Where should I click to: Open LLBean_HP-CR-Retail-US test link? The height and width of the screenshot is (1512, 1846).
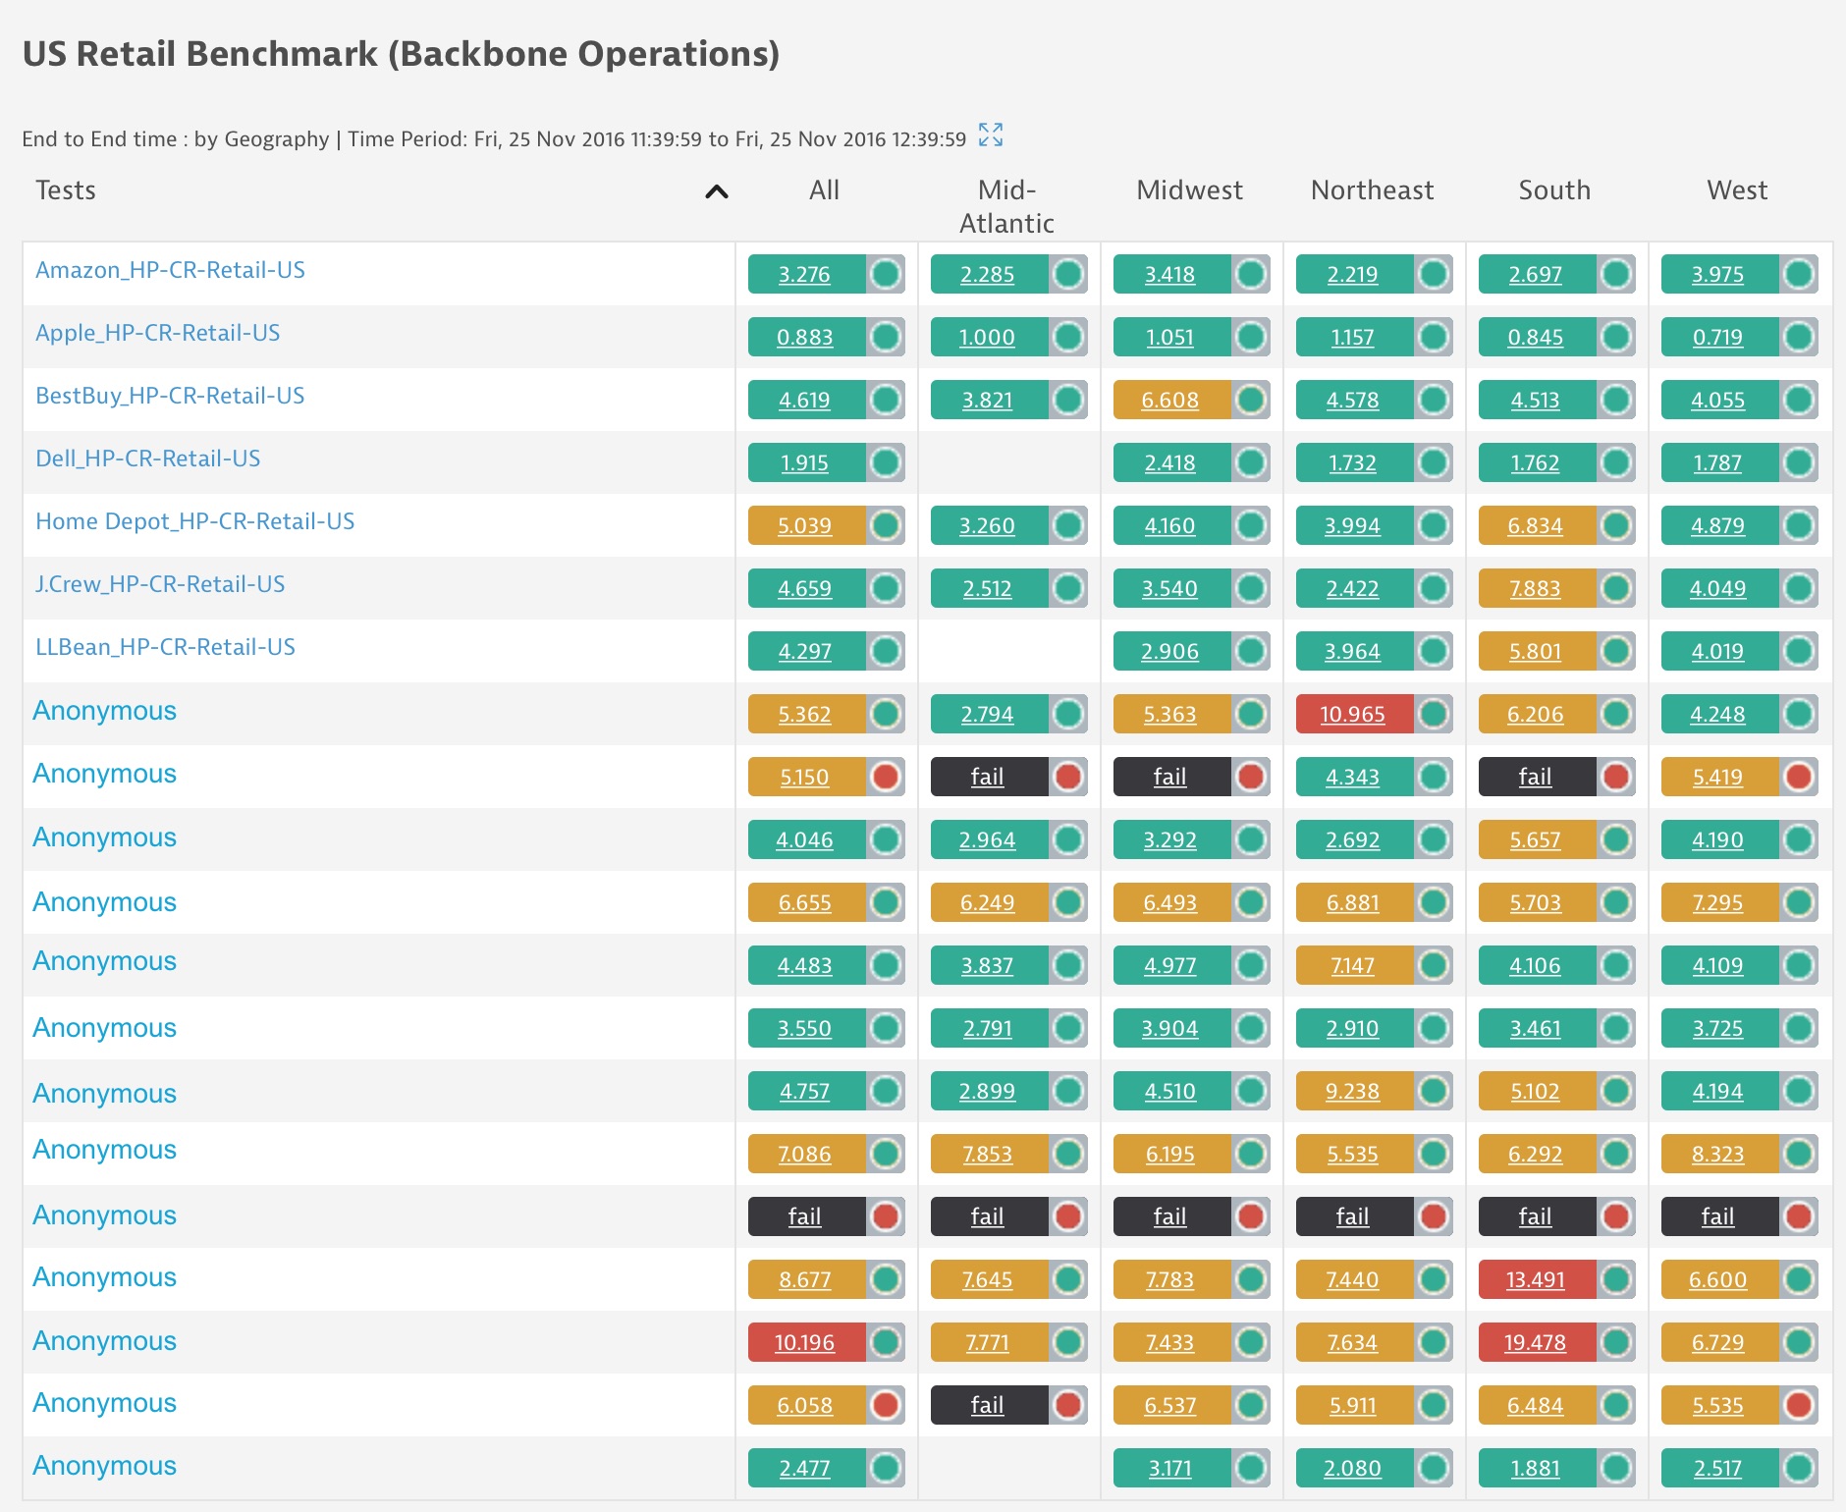pyautogui.click(x=165, y=647)
